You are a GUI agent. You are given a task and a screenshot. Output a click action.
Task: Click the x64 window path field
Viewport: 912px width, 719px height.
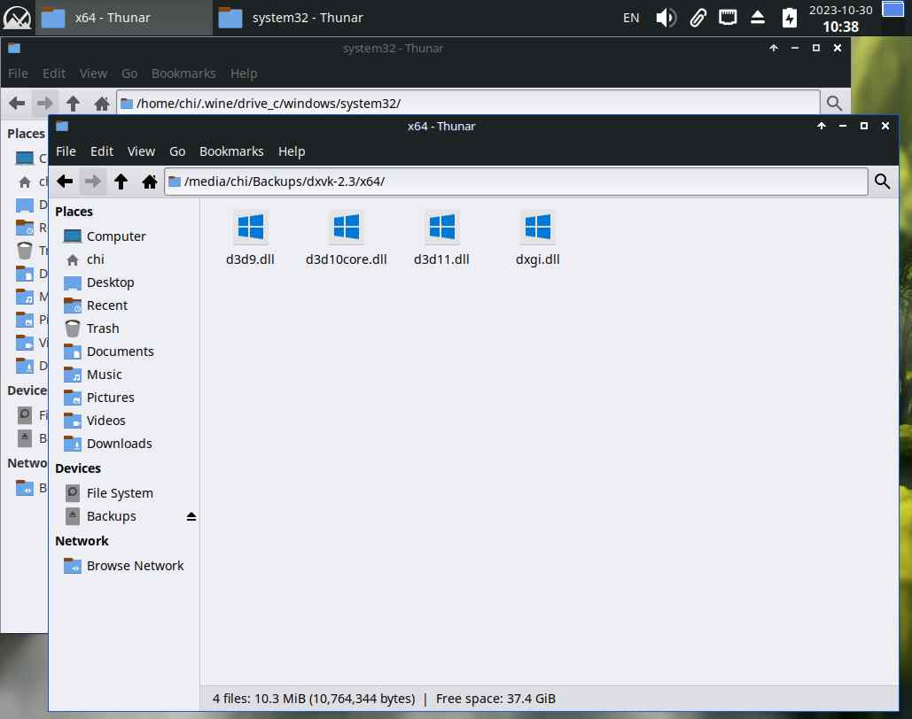516,182
